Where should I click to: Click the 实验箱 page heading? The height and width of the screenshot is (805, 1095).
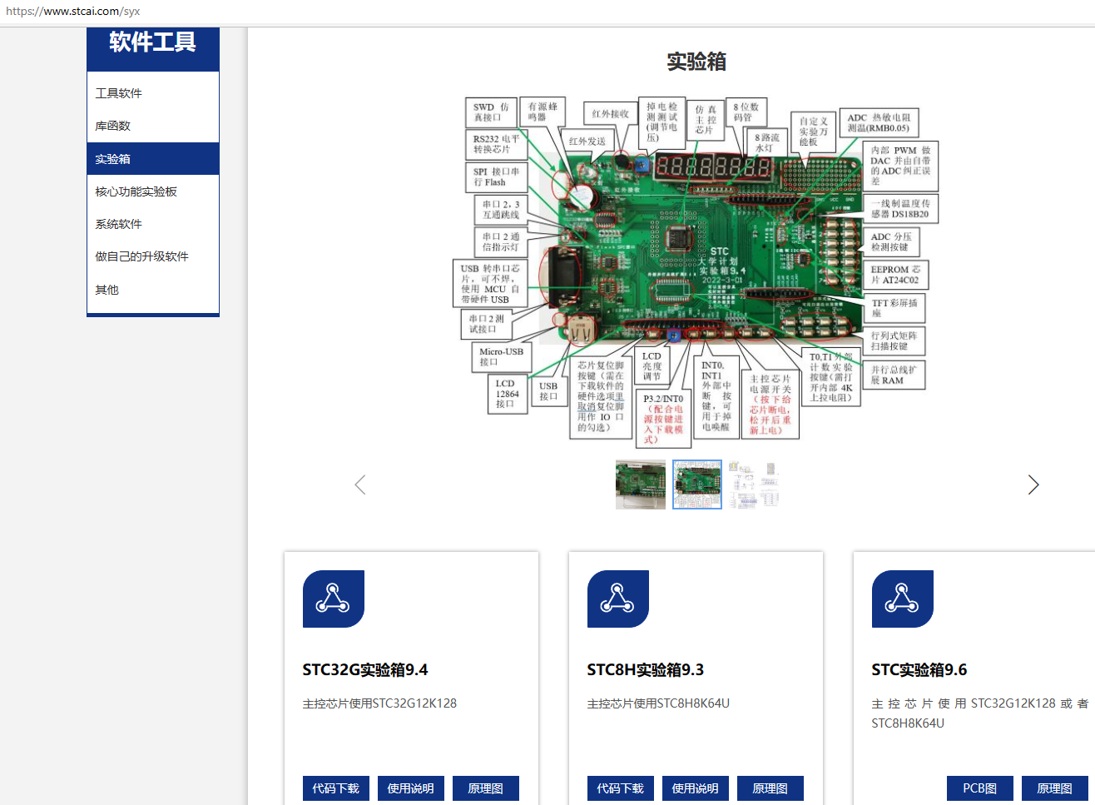tap(696, 62)
